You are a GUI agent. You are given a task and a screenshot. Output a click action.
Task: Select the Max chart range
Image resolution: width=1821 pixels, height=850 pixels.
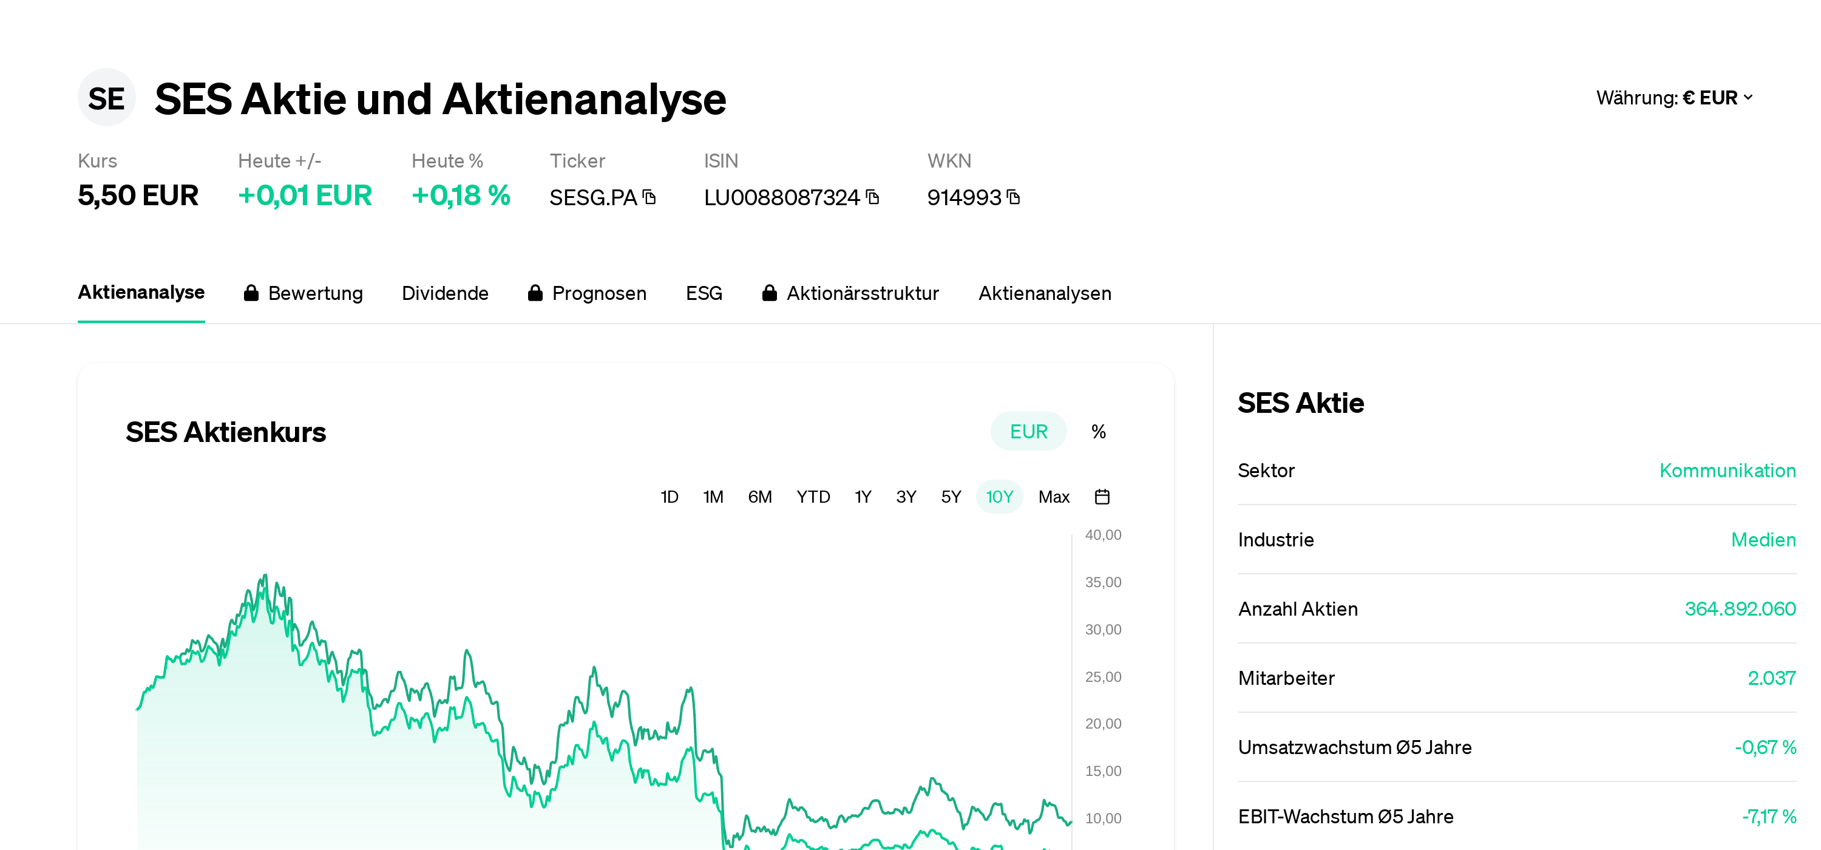(x=1054, y=497)
